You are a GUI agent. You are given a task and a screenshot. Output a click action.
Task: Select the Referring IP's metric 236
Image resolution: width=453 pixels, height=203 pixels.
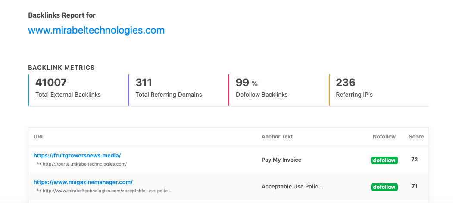345,82
